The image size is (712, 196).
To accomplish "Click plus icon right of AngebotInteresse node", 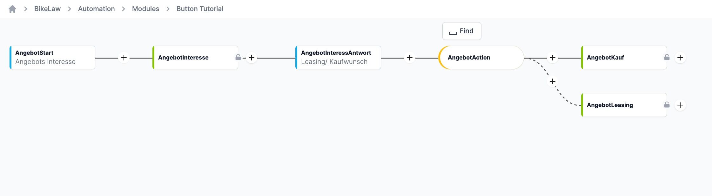I will [252, 58].
